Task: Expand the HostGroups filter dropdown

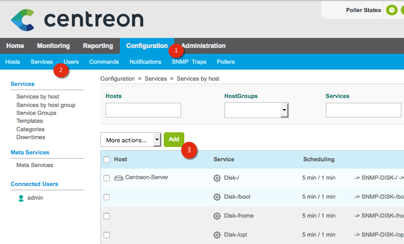Action: (x=284, y=110)
